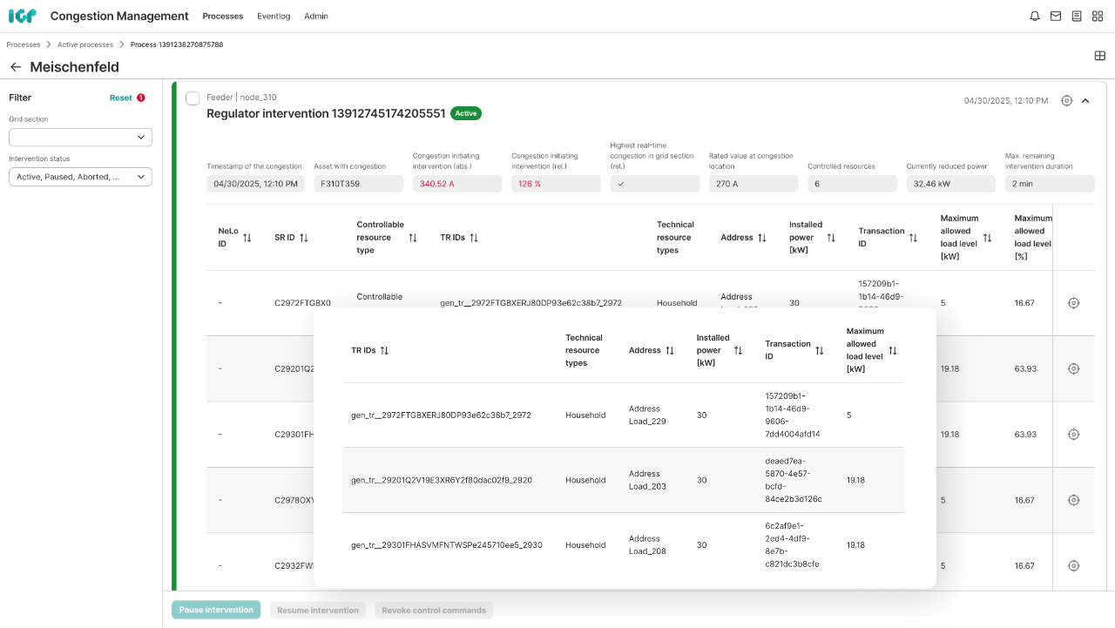Image resolution: width=1115 pixels, height=628 pixels.
Task: Click the Pause intervention button
Action: [x=216, y=610]
